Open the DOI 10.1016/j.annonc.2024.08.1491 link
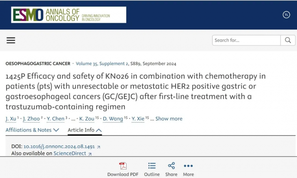The height and width of the screenshot is (178, 297). coord(59,147)
